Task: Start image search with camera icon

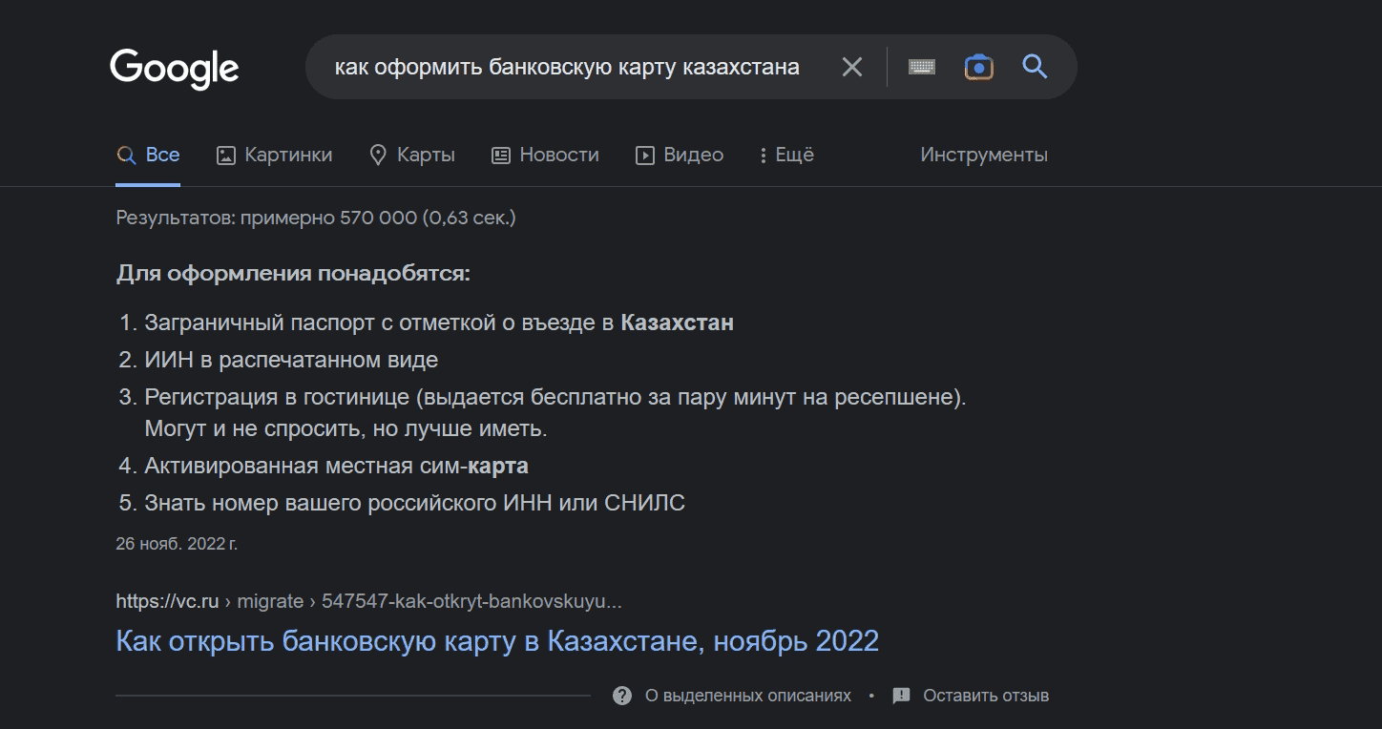Action: point(978,67)
